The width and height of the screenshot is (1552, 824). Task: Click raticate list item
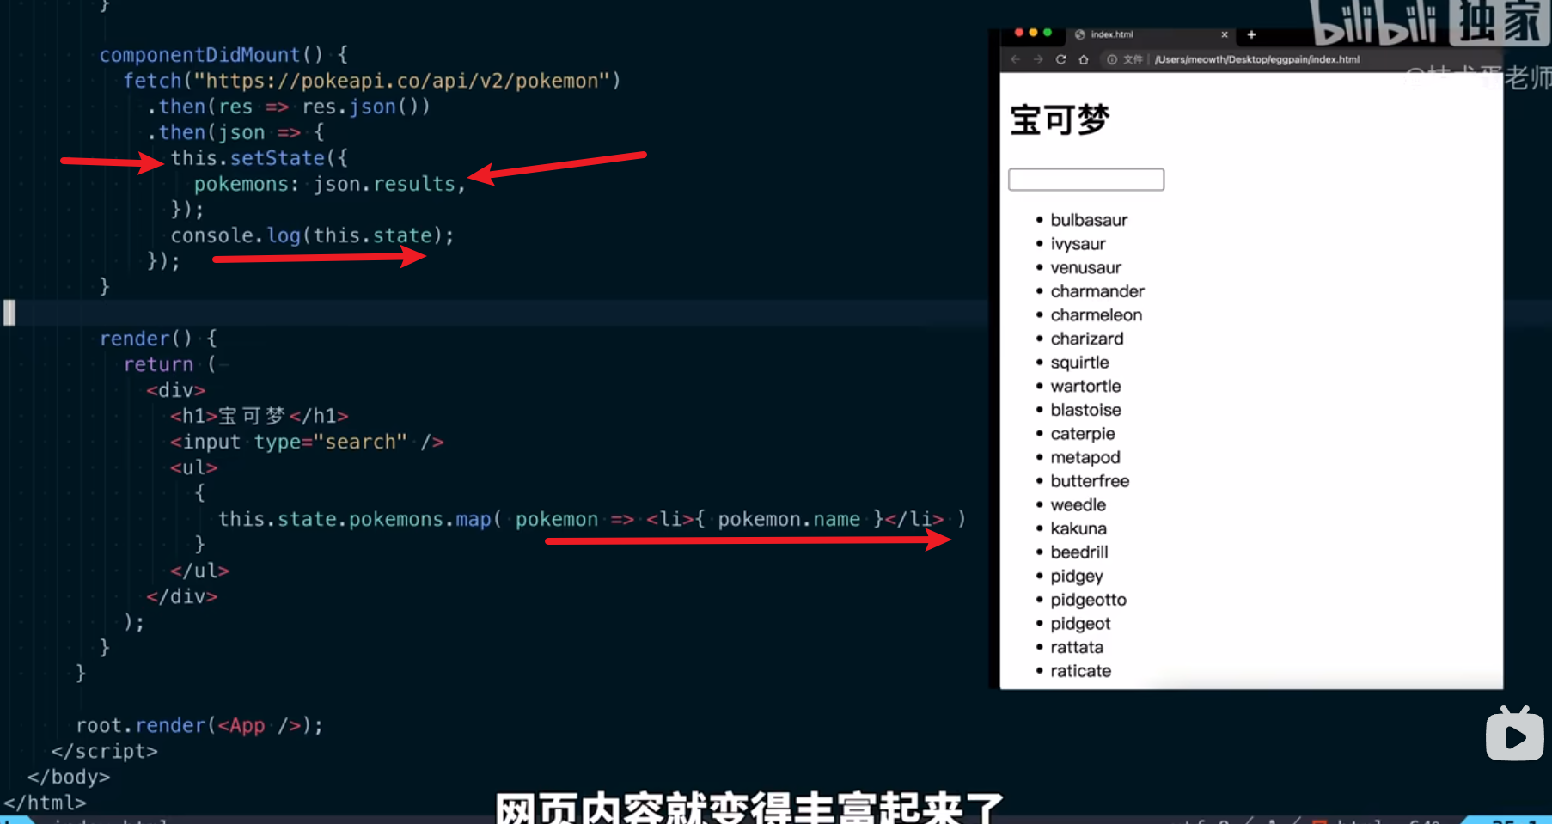[x=1080, y=671]
